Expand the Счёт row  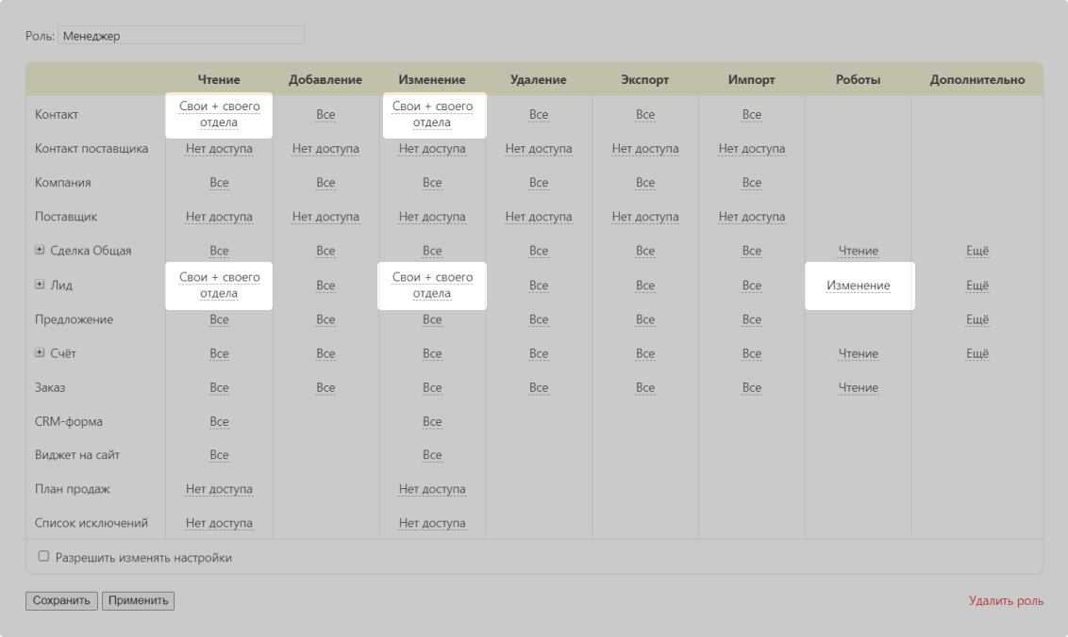(40, 353)
